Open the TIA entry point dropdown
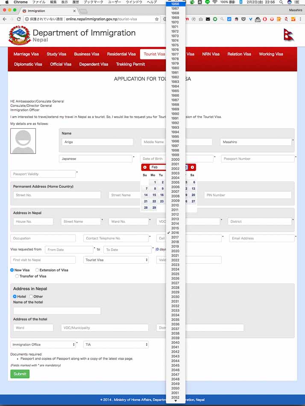305x406 pixels. pos(116,344)
